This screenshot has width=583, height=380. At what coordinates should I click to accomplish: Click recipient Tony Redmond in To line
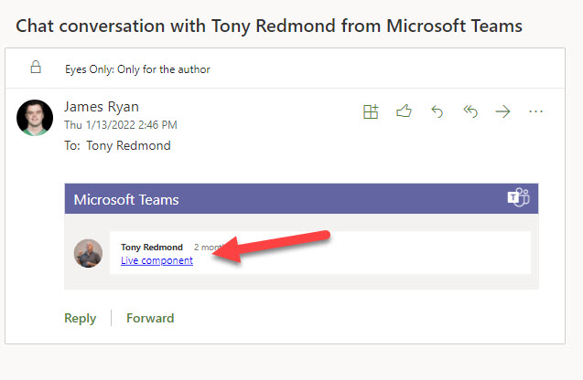[x=128, y=145]
